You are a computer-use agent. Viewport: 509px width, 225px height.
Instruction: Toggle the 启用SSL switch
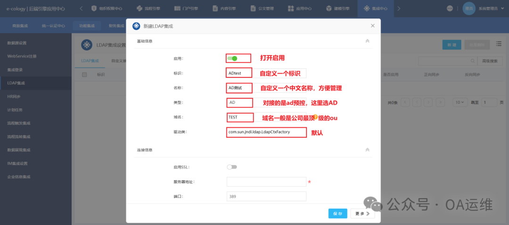click(231, 167)
